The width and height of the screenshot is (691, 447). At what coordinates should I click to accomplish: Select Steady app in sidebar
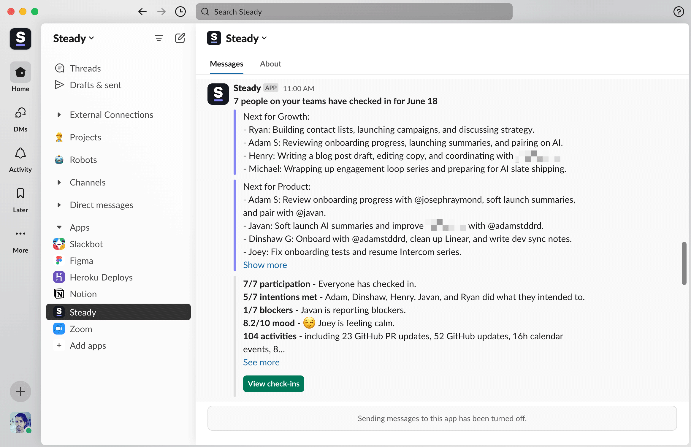tap(118, 312)
